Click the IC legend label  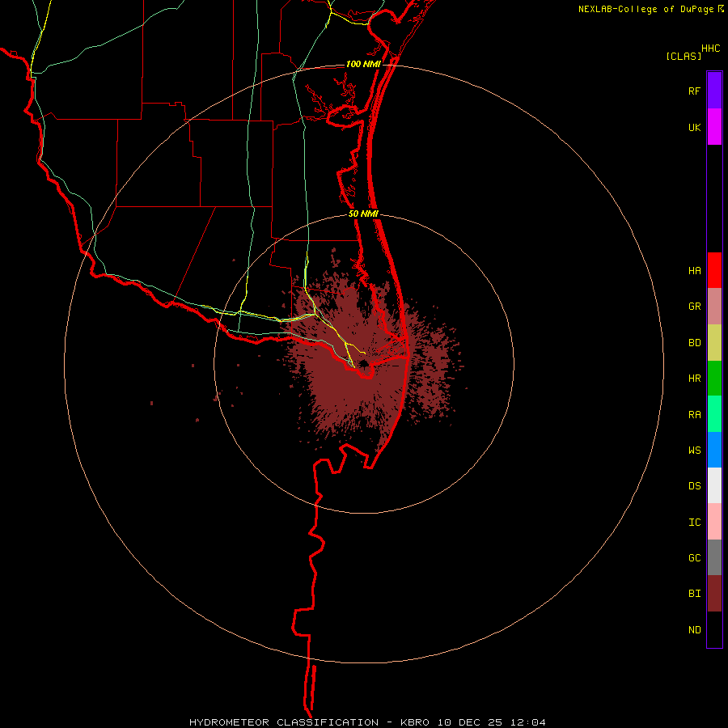(694, 523)
